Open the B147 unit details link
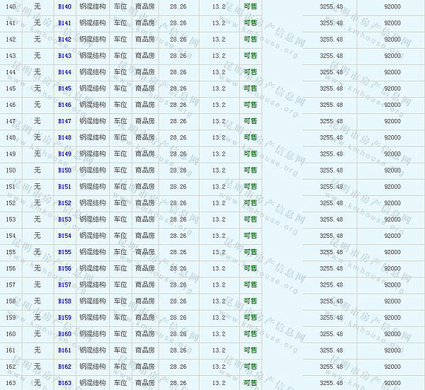425x390 pixels. pyautogui.click(x=64, y=121)
